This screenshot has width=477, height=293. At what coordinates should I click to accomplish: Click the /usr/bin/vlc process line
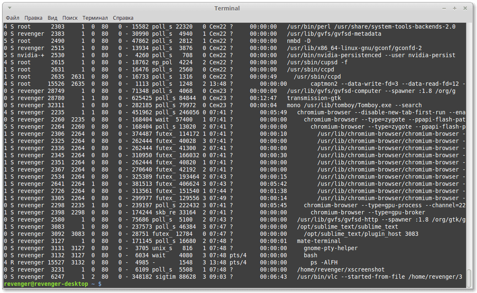(235, 277)
